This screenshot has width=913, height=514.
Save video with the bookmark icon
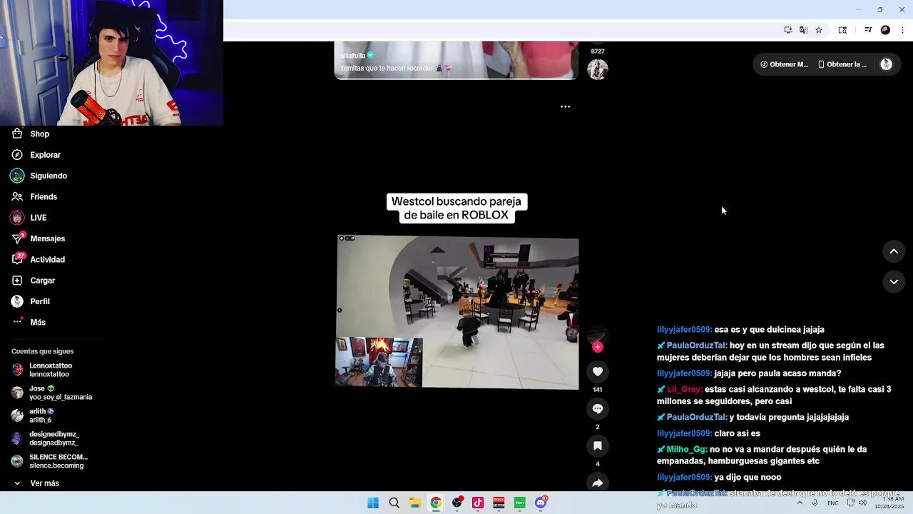pos(598,445)
